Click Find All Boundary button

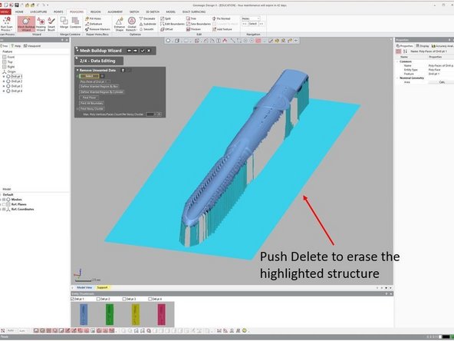[91, 103]
